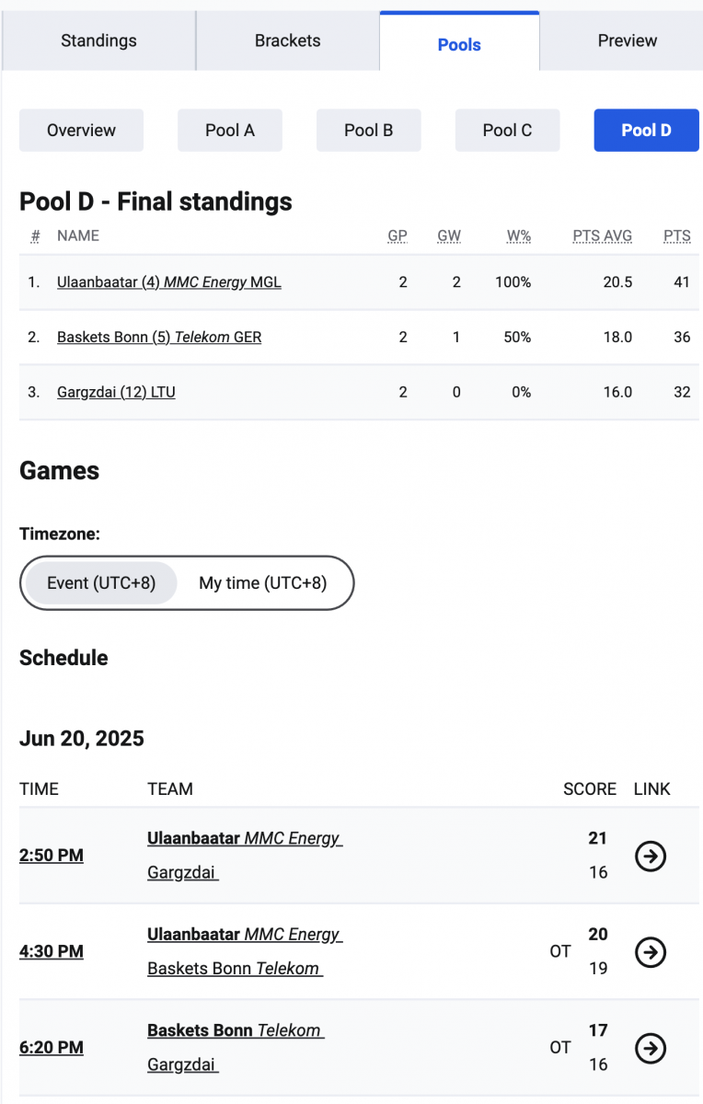Viewport: 703px width, 1104px height.
Task: Open Gargzdai link in 6:20 PM game
Action: pos(182,1064)
